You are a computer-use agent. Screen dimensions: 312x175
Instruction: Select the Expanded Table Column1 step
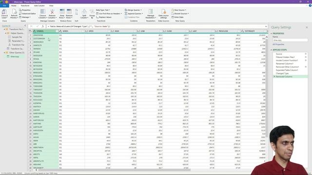(287, 70)
